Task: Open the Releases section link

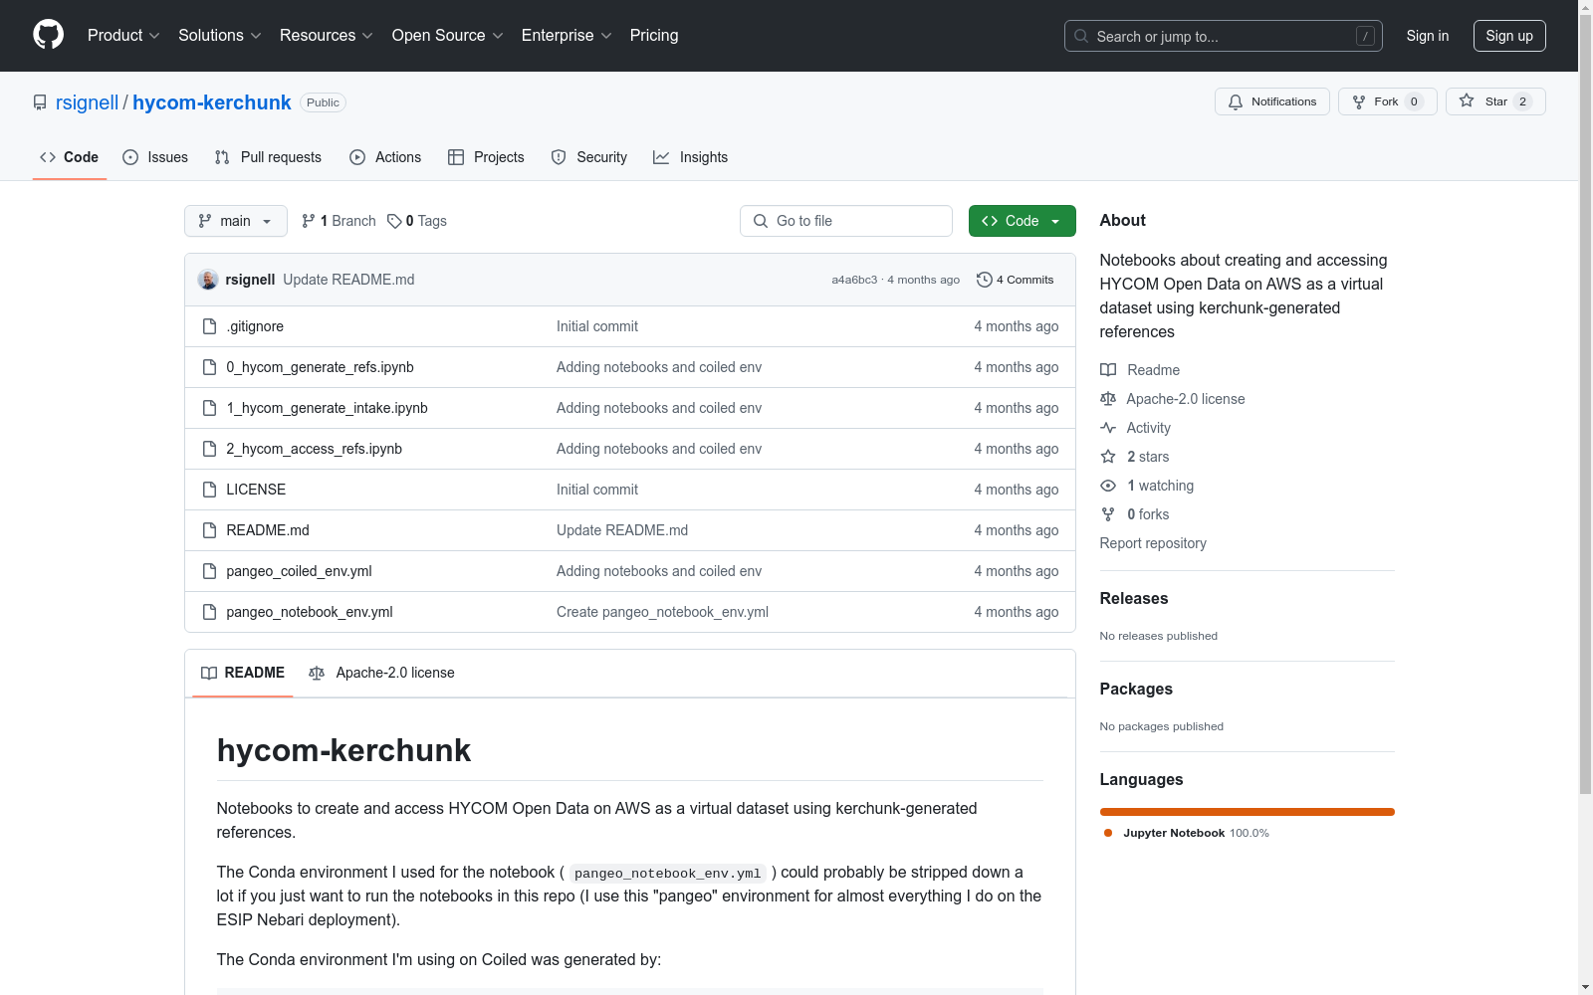Action: point(1134,598)
